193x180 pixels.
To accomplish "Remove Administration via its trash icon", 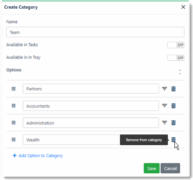I will pos(174,123).
